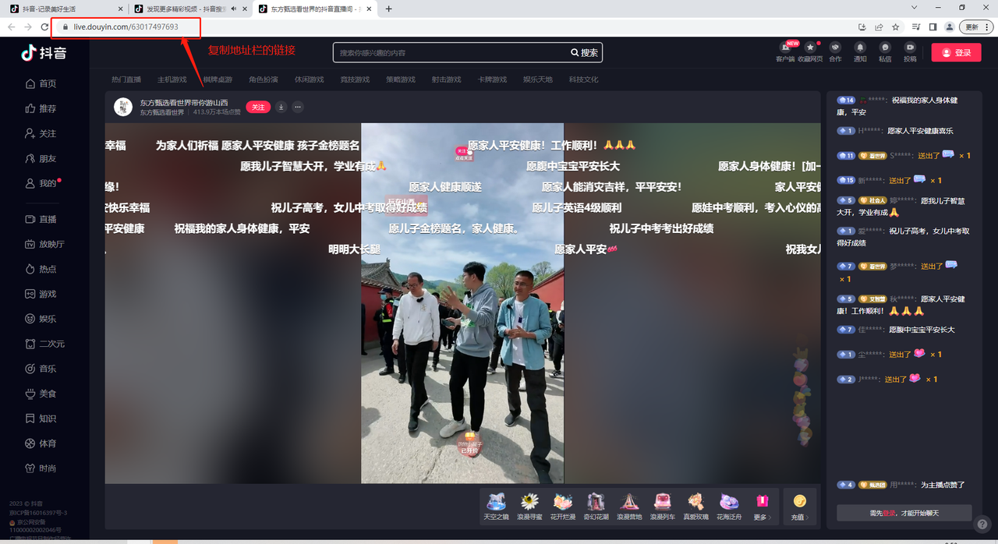
Task: Open 直播 live section in sidebar
Action: coord(41,219)
